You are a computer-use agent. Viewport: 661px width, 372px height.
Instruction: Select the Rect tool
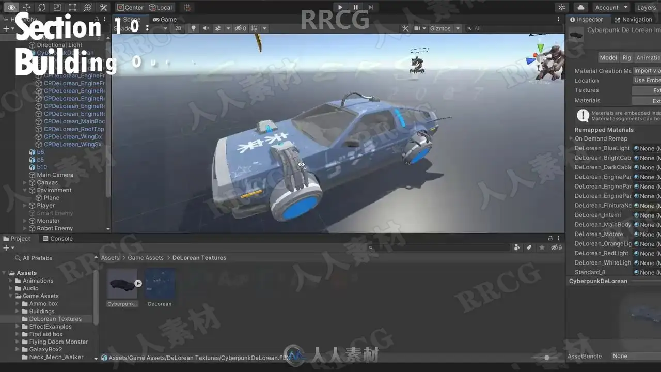(x=72, y=7)
